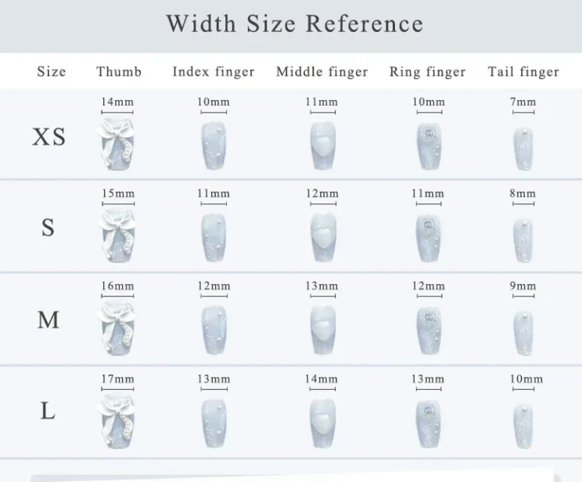582x482 pixels.
Task: Select the Tail finger column header
Action: pos(523,72)
